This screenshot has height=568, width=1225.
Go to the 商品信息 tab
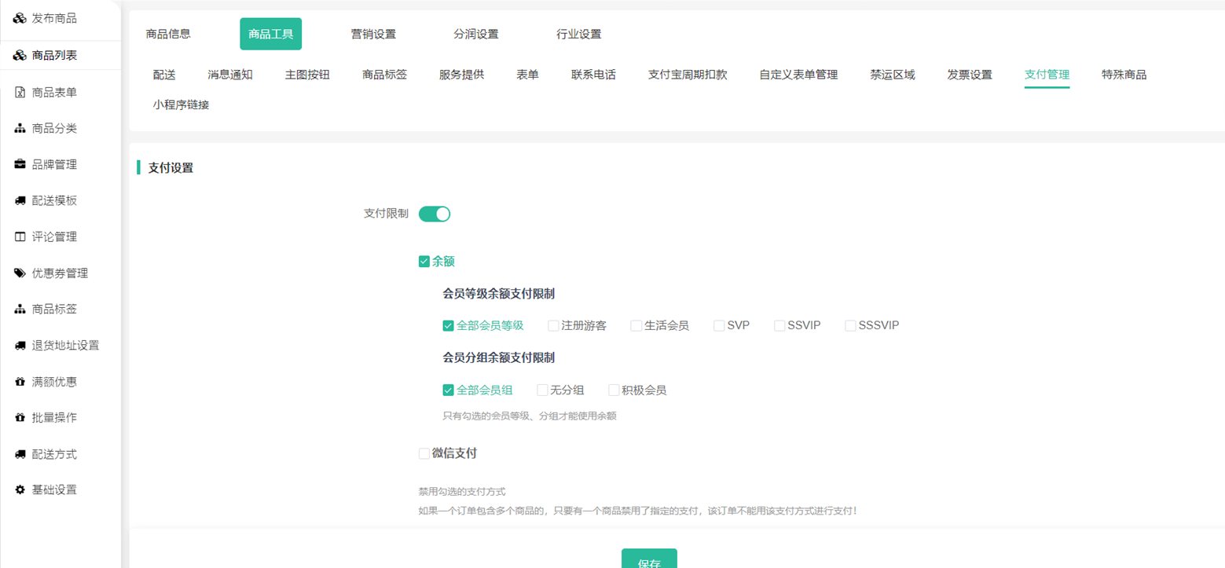pos(168,35)
